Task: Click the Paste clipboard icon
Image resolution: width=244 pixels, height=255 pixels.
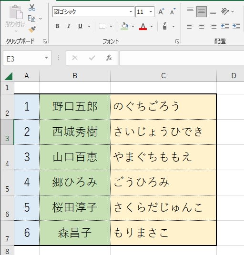Action: click(x=16, y=12)
